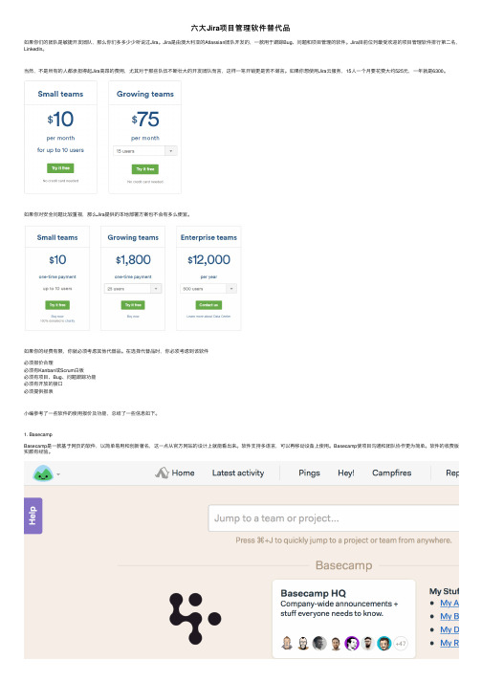Click the purple-ringed avatar in Basecamp HQ
The image size is (482, 682).
pos(352,643)
